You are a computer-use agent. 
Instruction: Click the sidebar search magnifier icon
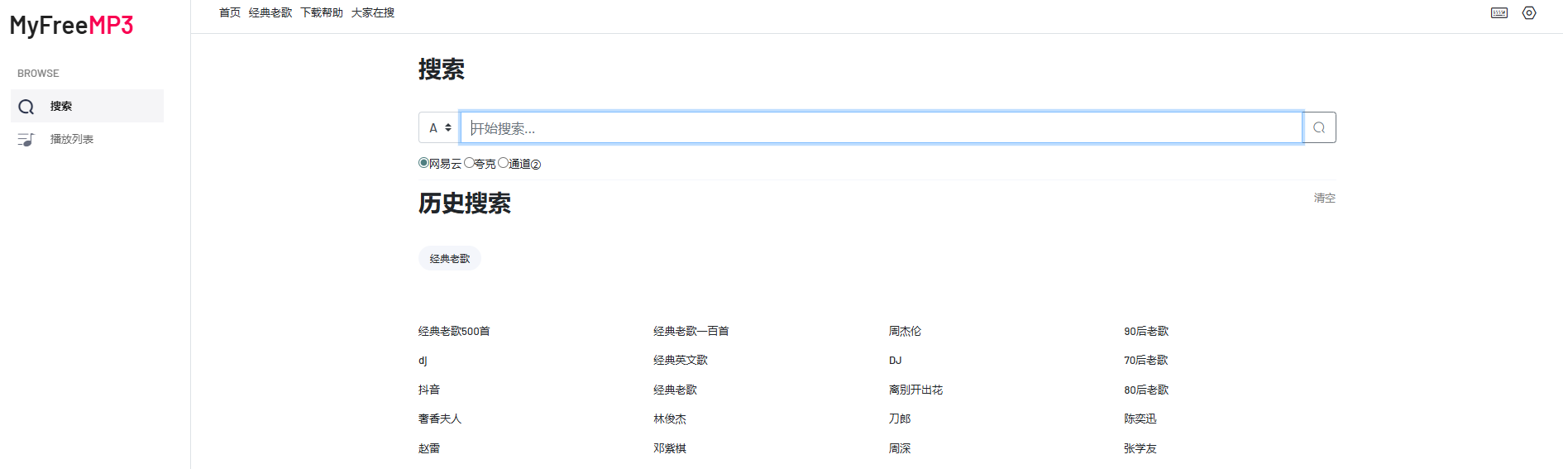26,107
